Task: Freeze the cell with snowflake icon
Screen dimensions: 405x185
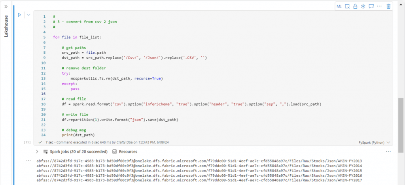Action: pos(363,6)
